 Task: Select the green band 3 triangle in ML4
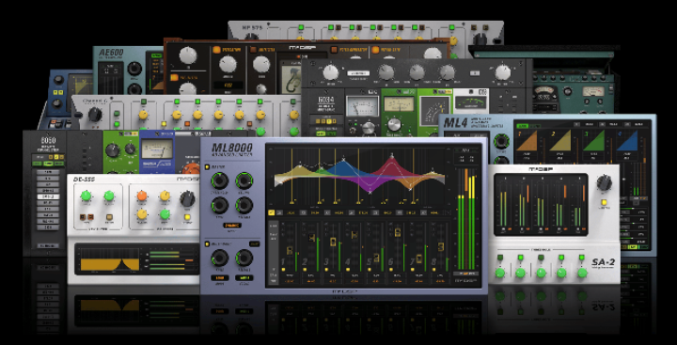tap(593, 140)
